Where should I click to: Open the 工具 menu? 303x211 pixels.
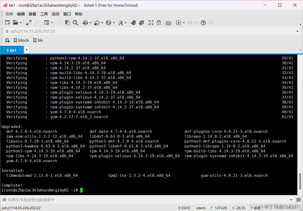tap(44, 14)
